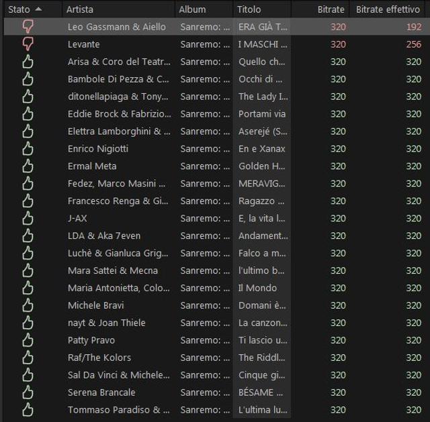Select the title 'Il Mondo'

[x=257, y=288]
